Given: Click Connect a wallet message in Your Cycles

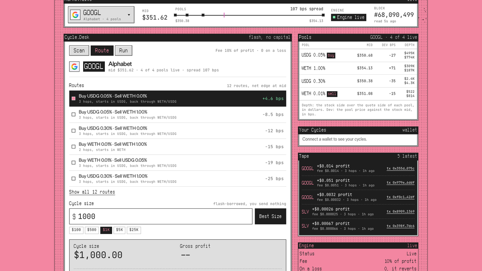Looking at the screenshot, I should coord(335,139).
